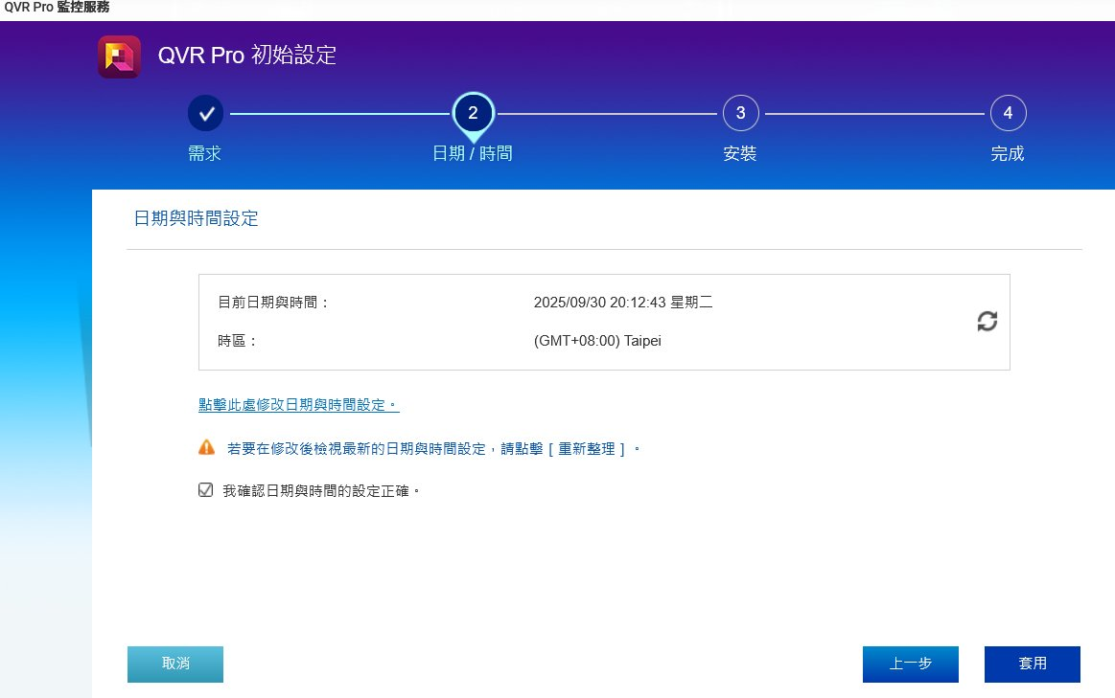Screen dimensions: 1115x698
Task: Click the 2025/09/30 date and time value
Action: [x=622, y=303]
